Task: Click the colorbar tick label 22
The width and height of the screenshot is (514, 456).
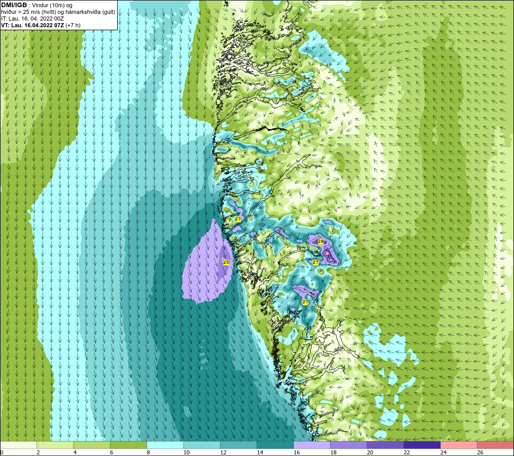Action: [x=407, y=452]
